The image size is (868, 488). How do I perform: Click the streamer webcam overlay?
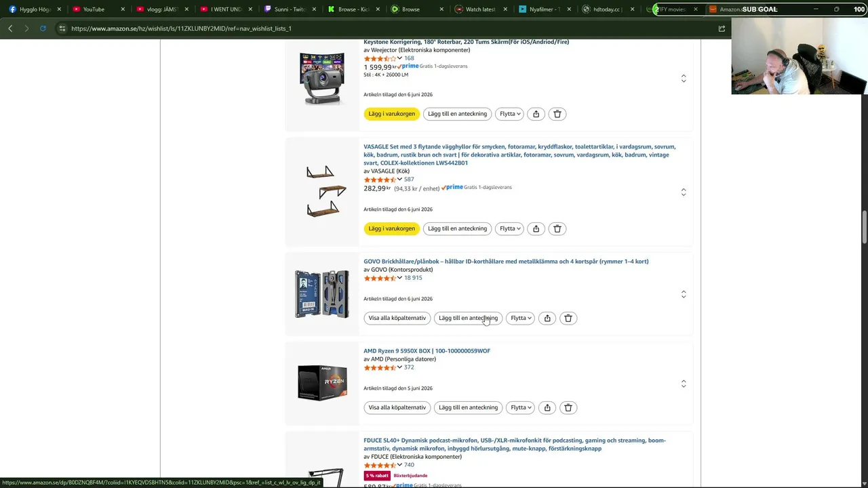tap(800, 56)
